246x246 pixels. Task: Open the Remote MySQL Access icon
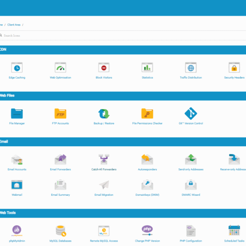pos(104,231)
